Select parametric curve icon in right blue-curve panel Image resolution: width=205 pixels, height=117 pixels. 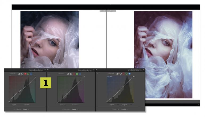click(x=117, y=74)
